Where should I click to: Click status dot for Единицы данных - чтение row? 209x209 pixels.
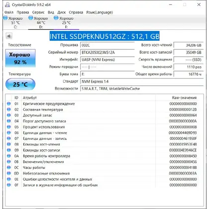(9, 133)
